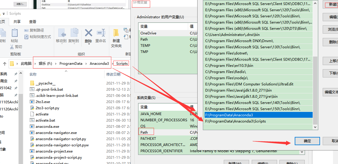The width and height of the screenshot is (338, 164).
Task: Sort files by 修改日期 column header
Action: pos(113,74)
